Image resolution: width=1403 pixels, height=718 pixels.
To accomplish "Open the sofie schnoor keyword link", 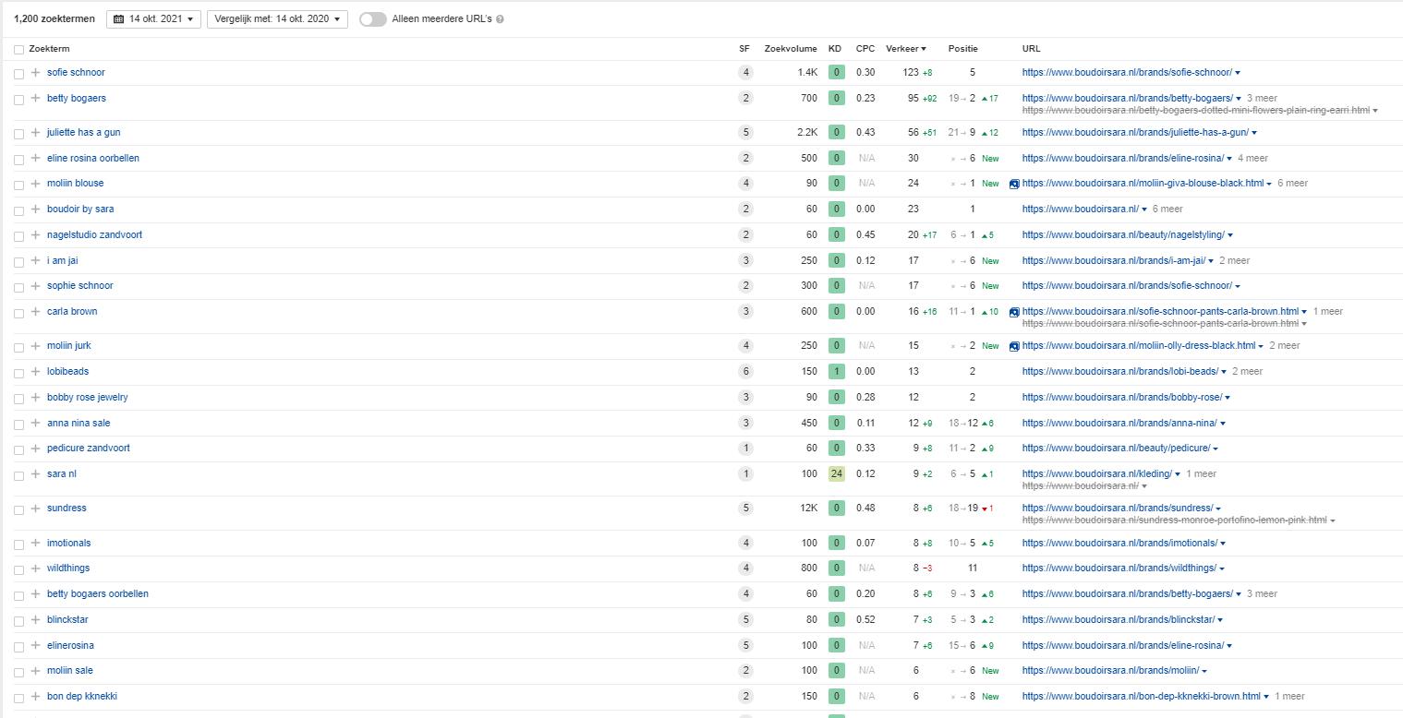I will 76,72.
